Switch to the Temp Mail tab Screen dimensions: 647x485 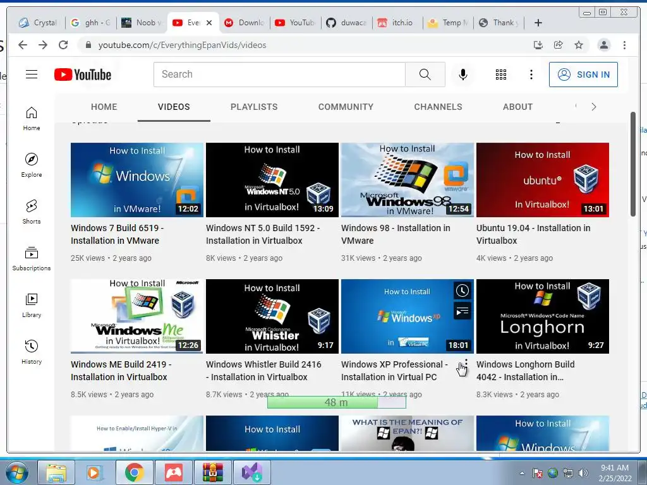click(449, 23)
